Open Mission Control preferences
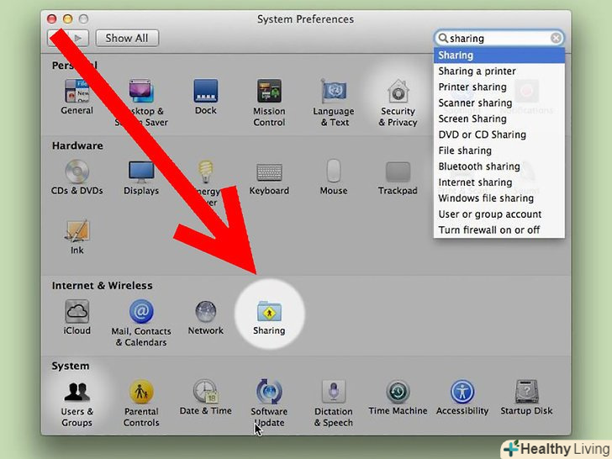The width and height of the screenshot is (612, 459). (269, 103)
